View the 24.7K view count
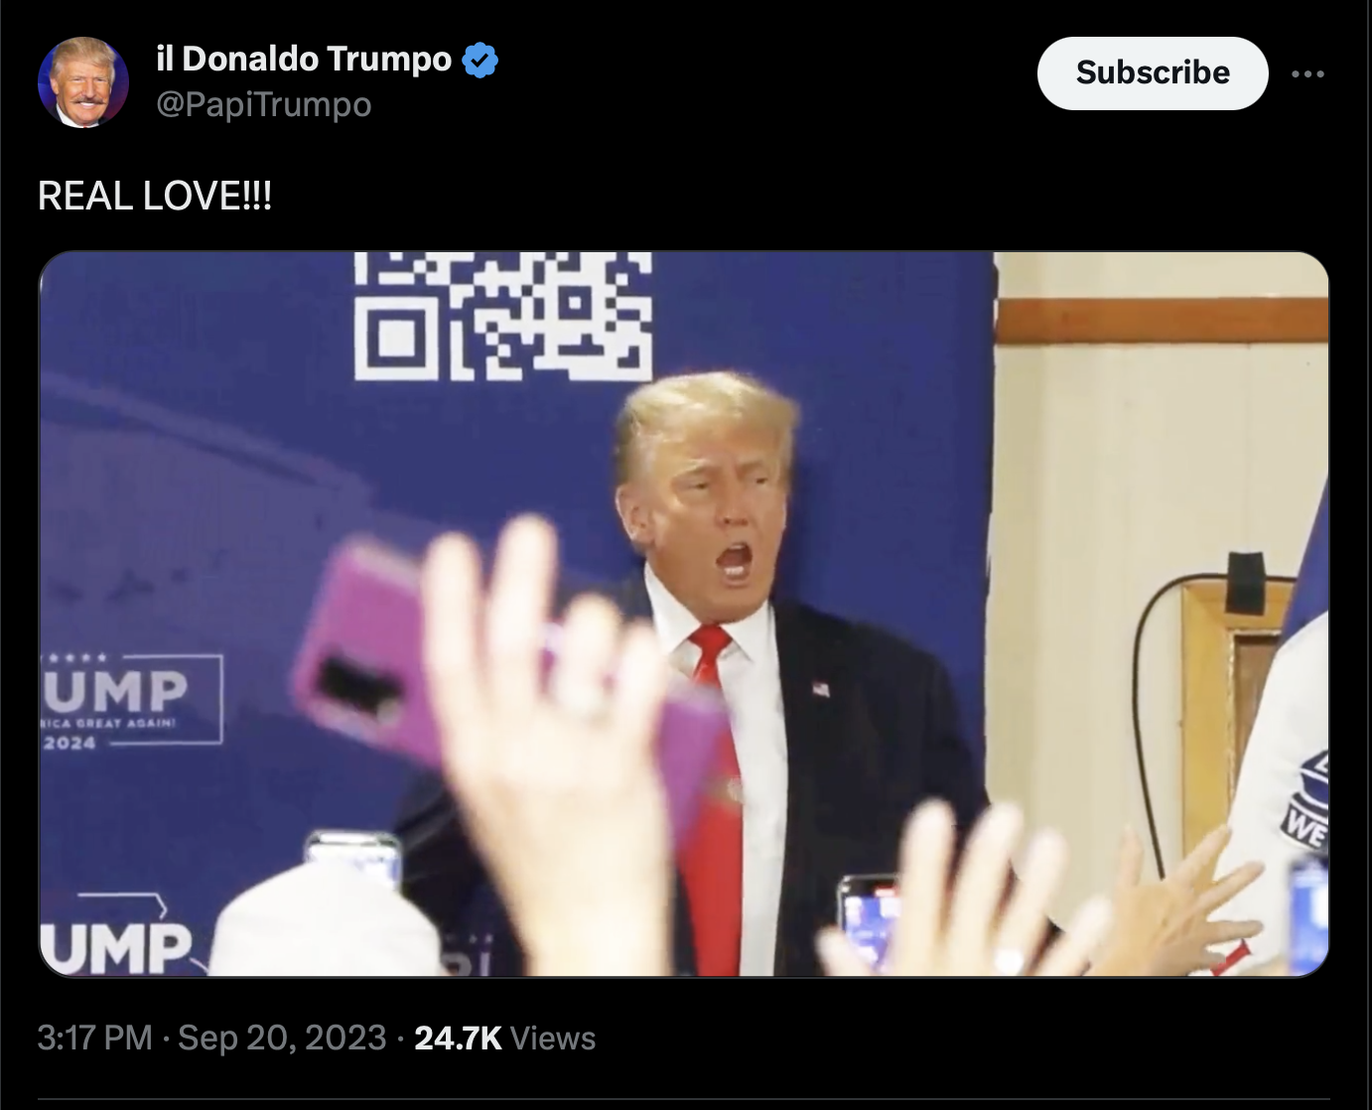The width and height of the screenshot is (1372, 1110). pyautogui.click(x=458, y=1038)
